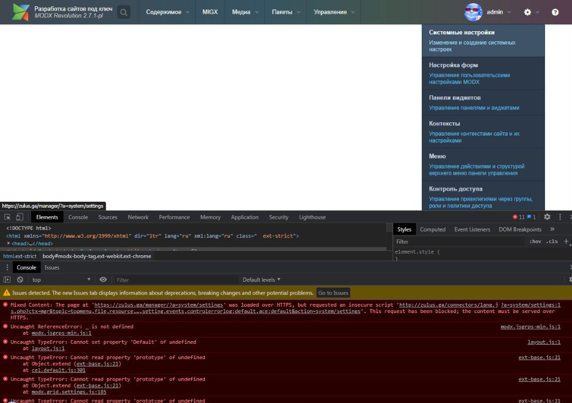Open cel.default.js:301 stack trace link
The image size is (572, 403).
pyautogui.click(x=58, y=370)
